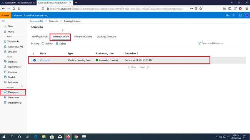Image resolution: width=250 pixels, height=140 pixels.
Task: Open Windows search from the taskbar
Action: click(x=12, y=137)
